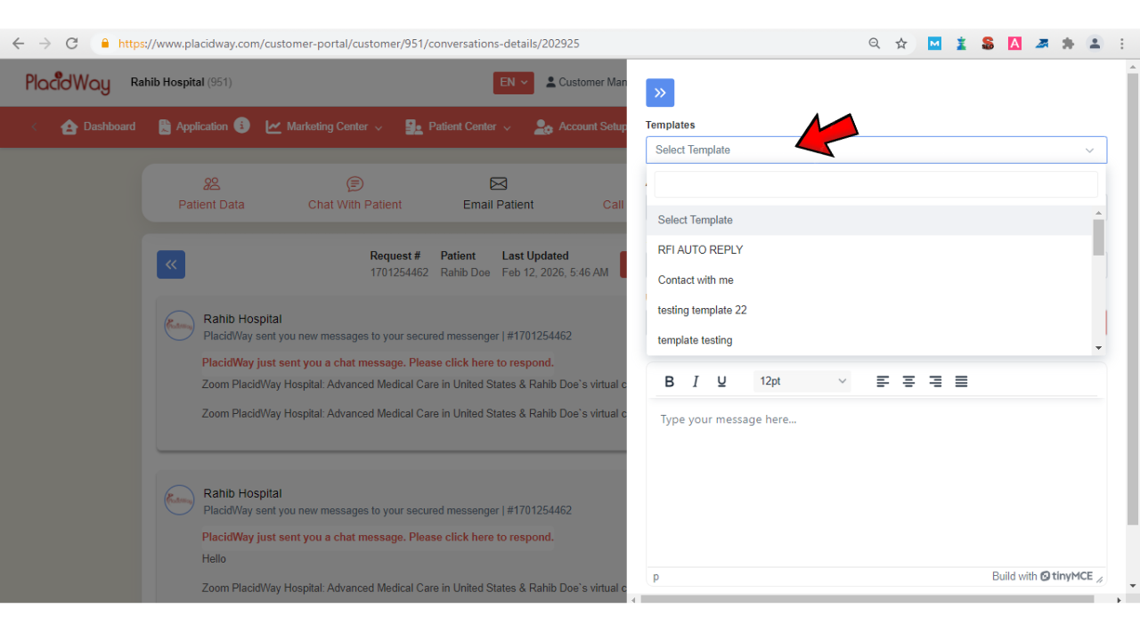Screen dimensions: 1140x641
Task: Click the Patient Center icon
Action: coord(413,126)
